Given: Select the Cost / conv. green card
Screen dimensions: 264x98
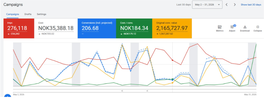Looking at the screenshot, I should [x=134, y=28].
